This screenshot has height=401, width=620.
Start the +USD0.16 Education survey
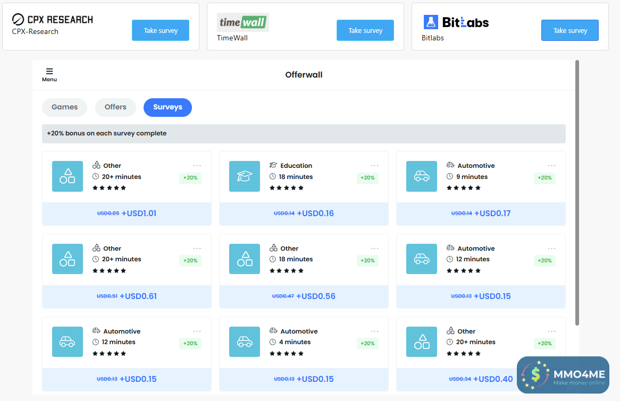tap(304, 214)
